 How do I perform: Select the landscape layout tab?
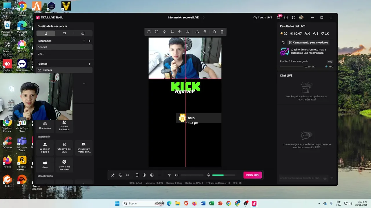click(64, 33)
